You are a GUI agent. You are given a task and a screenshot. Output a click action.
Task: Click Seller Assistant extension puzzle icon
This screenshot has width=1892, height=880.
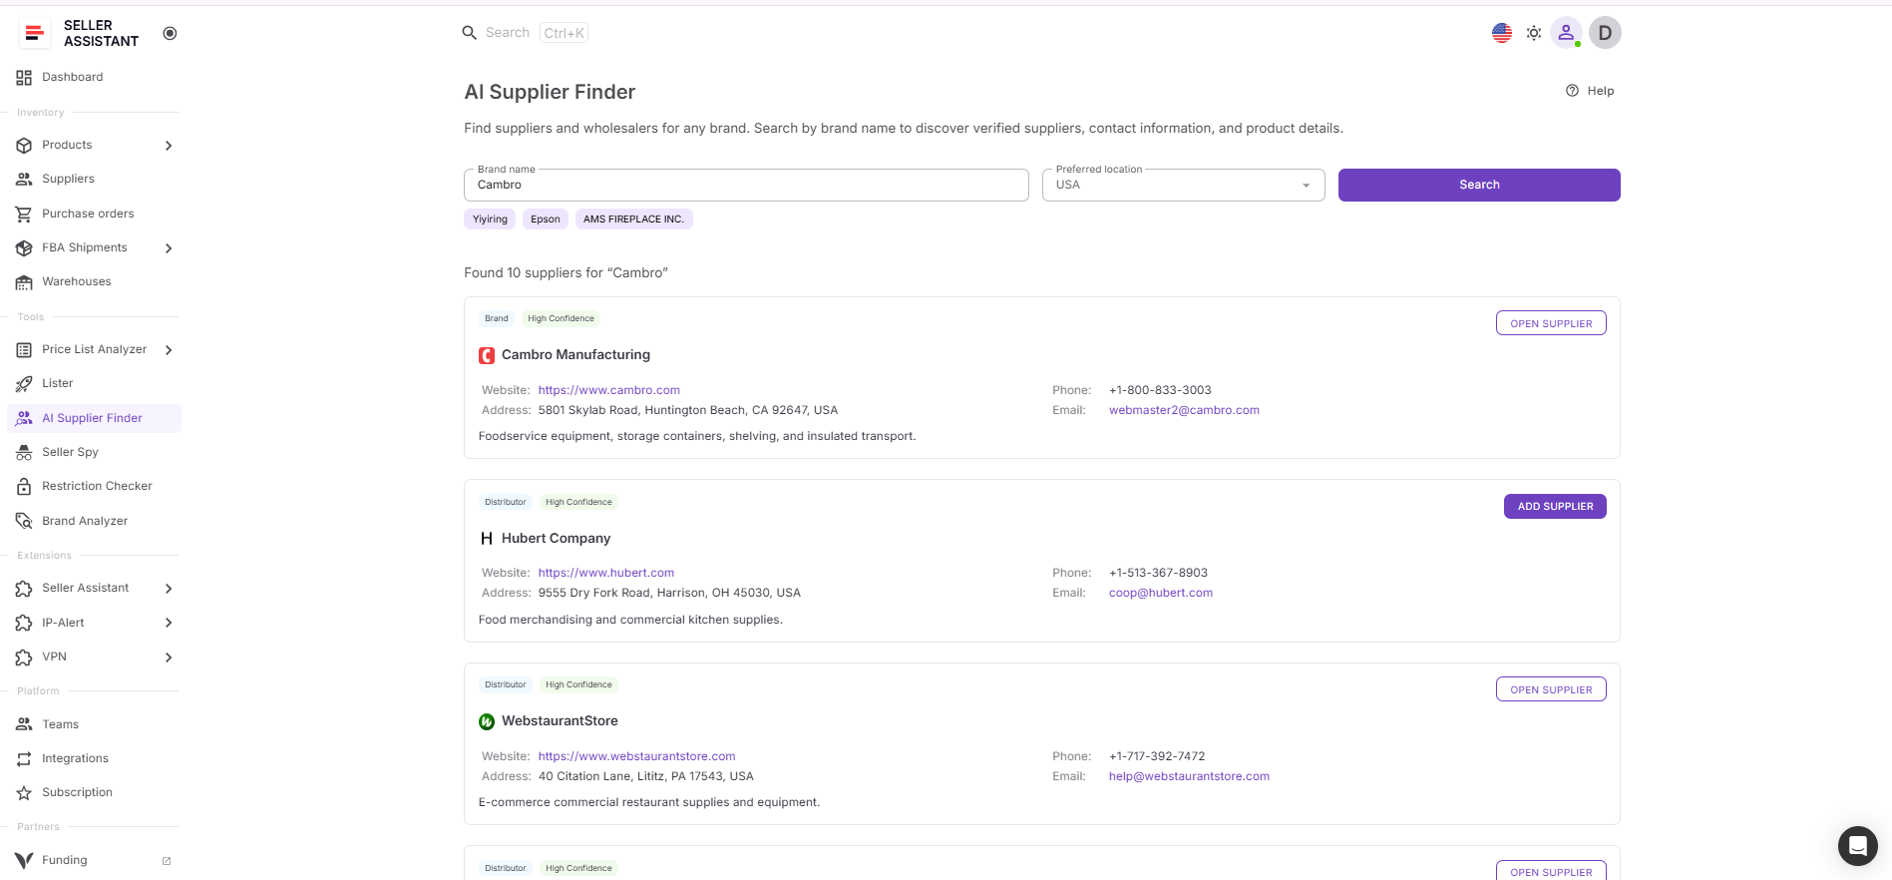click(24, 589)
